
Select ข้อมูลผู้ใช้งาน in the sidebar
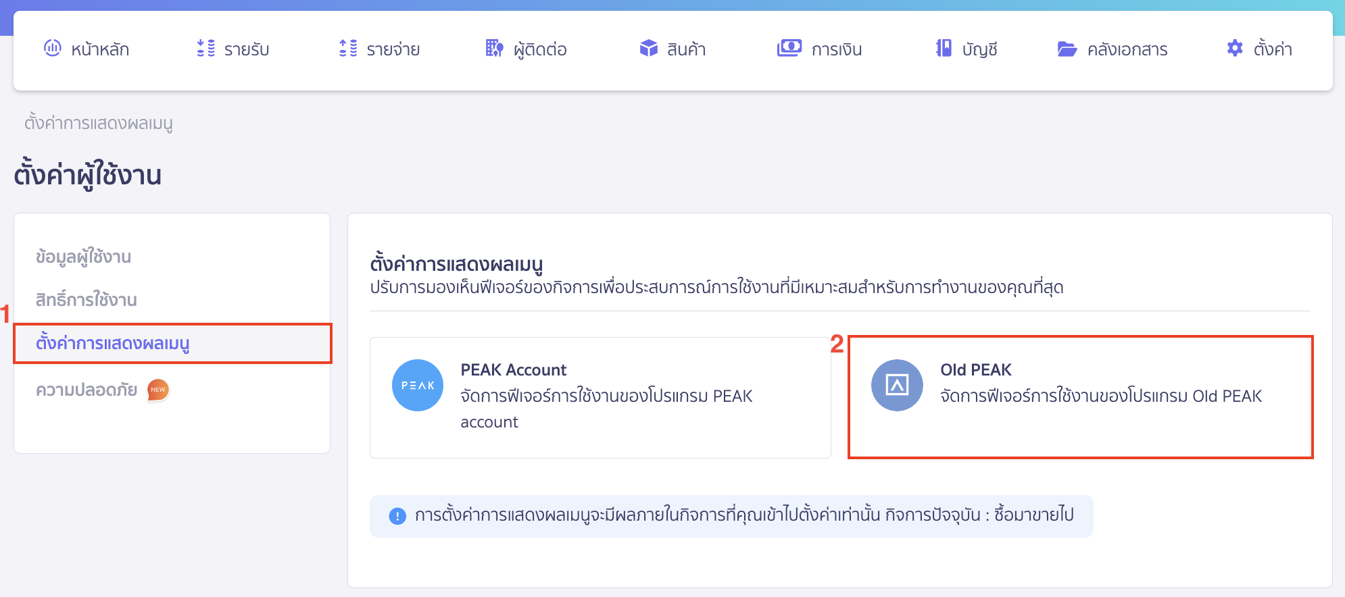click(x=84, y=257)
